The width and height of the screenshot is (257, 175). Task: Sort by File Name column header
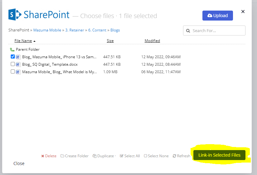pyautogui.click(x=23, y=40)
